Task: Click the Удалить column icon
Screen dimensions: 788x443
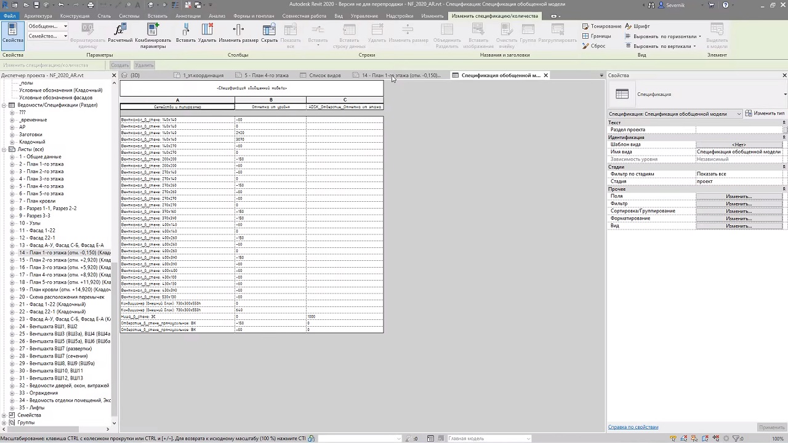Action: [x=207, y=33]
